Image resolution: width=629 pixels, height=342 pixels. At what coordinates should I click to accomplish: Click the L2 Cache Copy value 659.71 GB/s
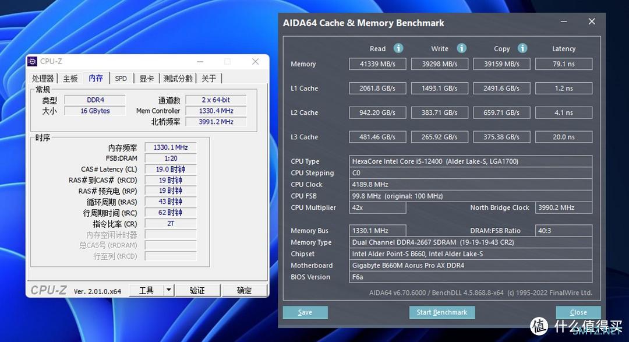(x=501, y=113)
